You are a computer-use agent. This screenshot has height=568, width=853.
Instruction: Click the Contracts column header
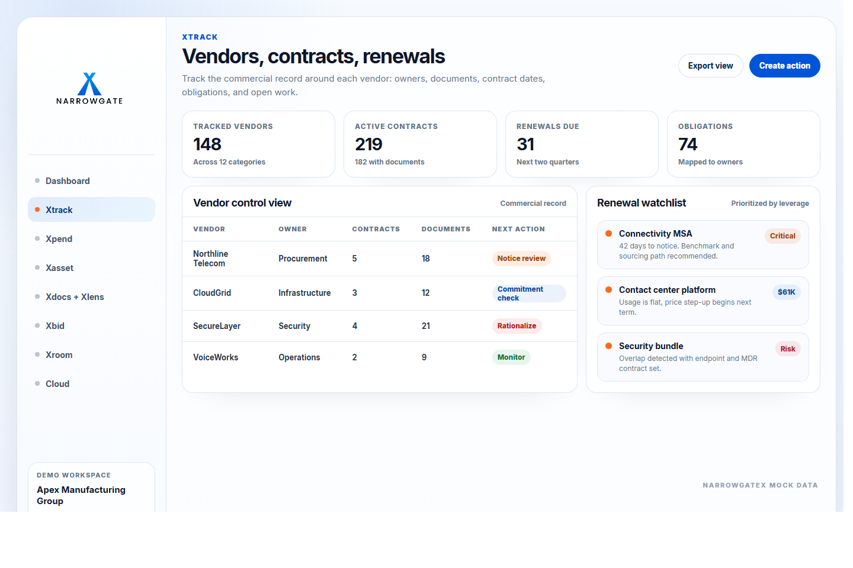pos(376,229)
